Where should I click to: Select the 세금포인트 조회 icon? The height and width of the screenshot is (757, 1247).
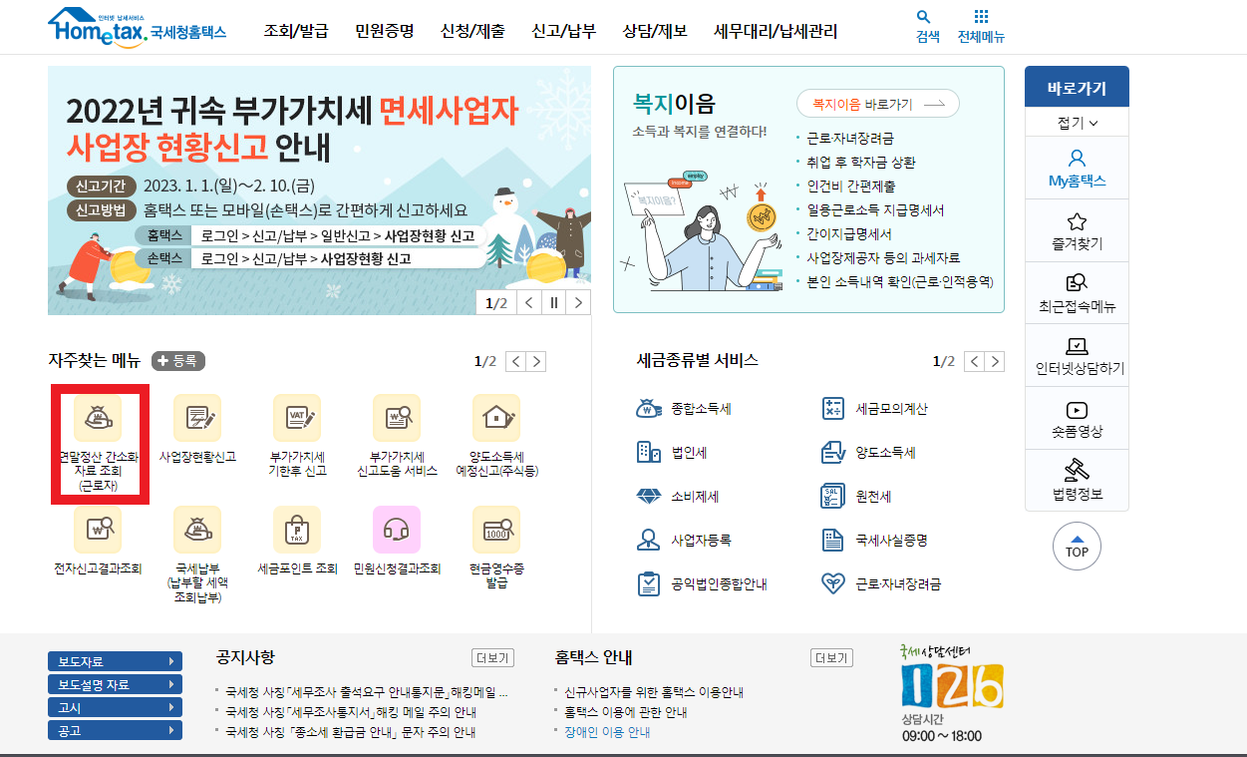pyautogui.click(x=296, y=539)
